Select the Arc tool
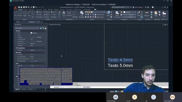182x102 pixels. click(29, 14)
